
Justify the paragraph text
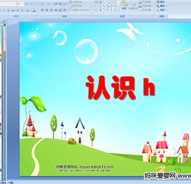(56, 10)
